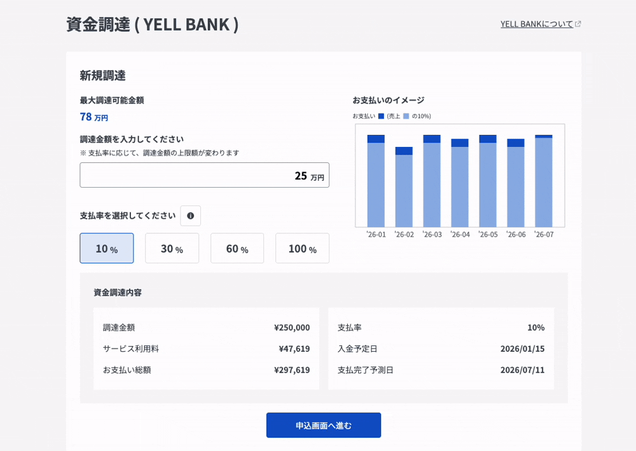Click the dark blue お支払い legend swatch
This screenshot has height=451, width=636.
pos(381,116)
